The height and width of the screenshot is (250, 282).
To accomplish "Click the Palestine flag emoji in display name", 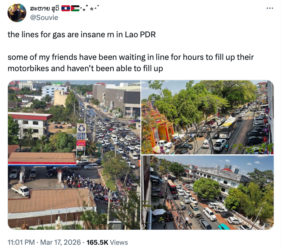I will (x=75, y=8).
